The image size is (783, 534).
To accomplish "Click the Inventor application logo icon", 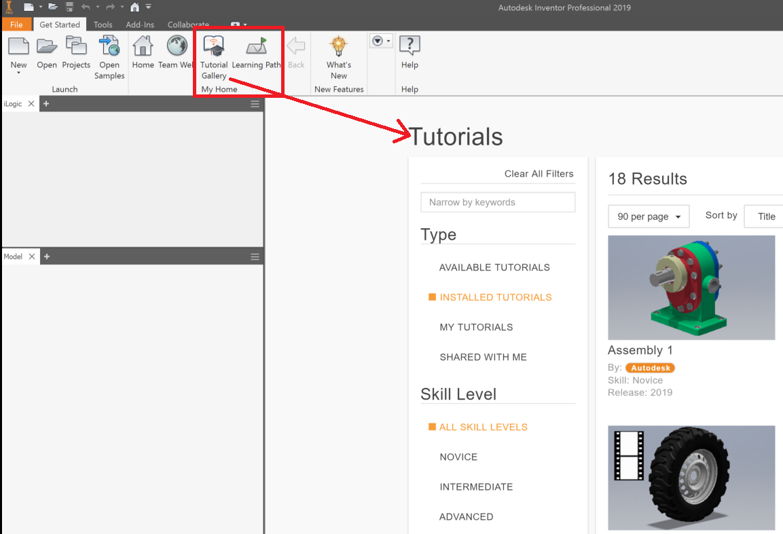I will (9, 7).
